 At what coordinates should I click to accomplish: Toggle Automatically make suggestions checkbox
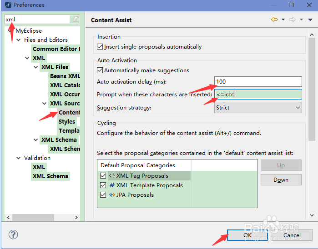(100, 70)
